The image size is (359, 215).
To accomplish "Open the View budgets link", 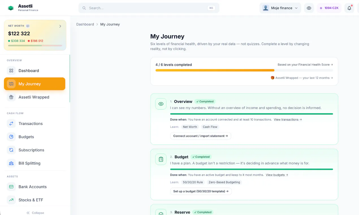I will (x=277, y=175).
